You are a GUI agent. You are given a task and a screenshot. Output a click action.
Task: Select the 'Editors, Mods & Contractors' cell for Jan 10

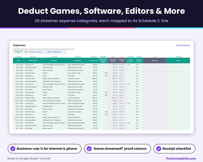pyautogui.click(x=54, y=79)
